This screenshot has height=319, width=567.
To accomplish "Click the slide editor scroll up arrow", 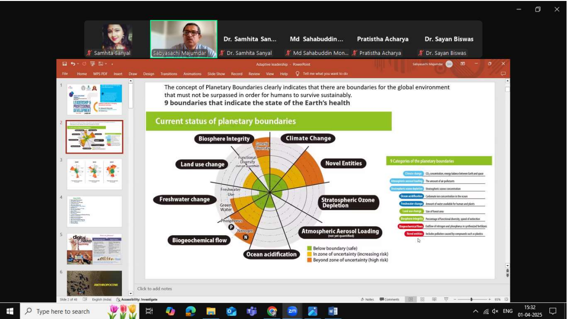I will click(507, 81).
